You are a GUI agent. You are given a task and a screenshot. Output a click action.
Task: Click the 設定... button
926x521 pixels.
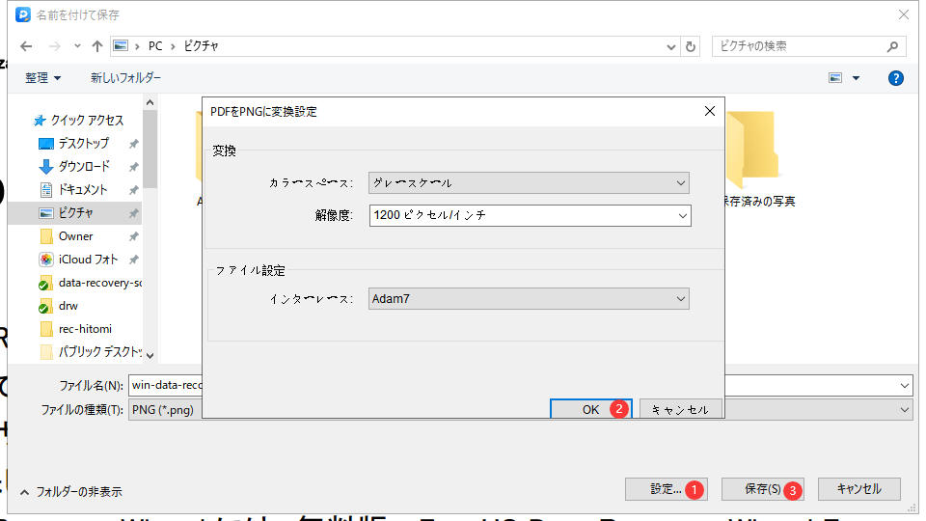click(x=667, y=489)
